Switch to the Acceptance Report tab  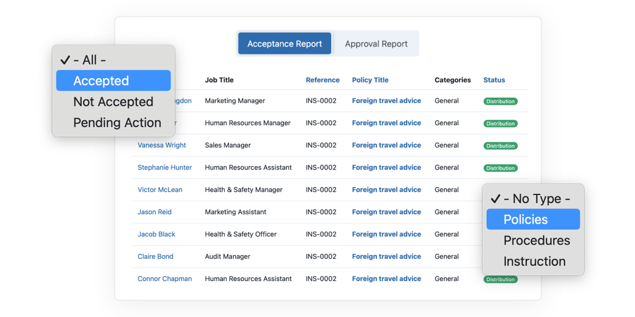click(285, 44)
